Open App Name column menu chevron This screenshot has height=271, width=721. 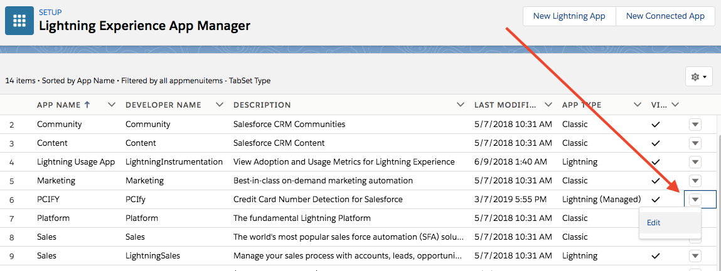tap(111, 105)
